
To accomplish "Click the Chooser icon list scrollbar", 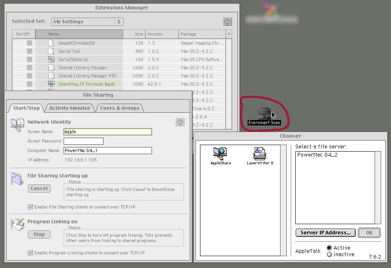I will [x=283, y=200].
